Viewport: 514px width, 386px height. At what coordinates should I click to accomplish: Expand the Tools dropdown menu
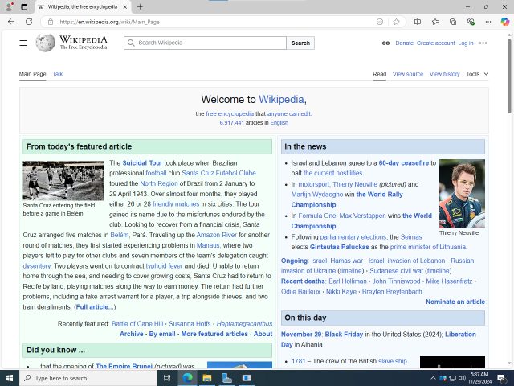point(477,74)
